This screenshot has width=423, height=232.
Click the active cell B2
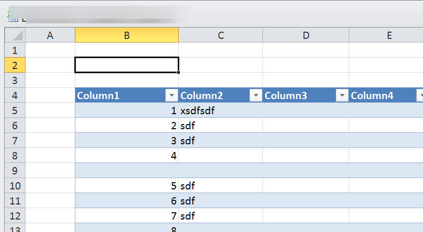click(127, 65)
